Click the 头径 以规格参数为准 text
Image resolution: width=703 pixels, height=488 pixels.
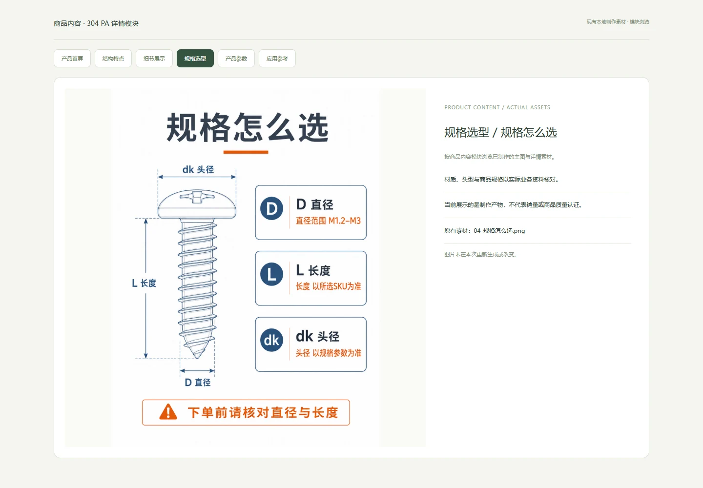(328, 353)
